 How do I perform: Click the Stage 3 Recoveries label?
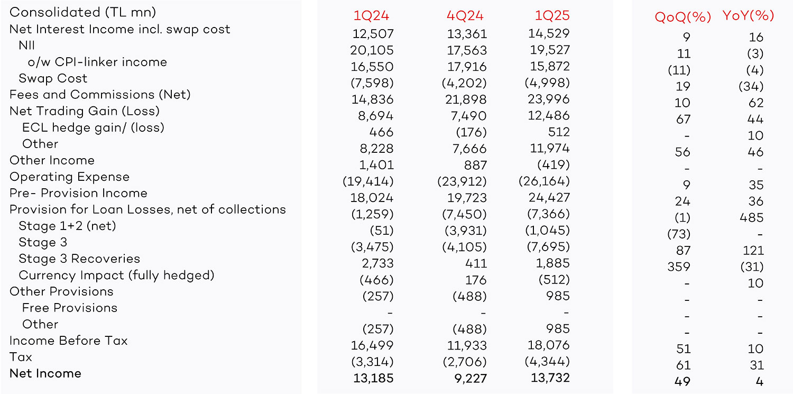(x=79, y=259)
